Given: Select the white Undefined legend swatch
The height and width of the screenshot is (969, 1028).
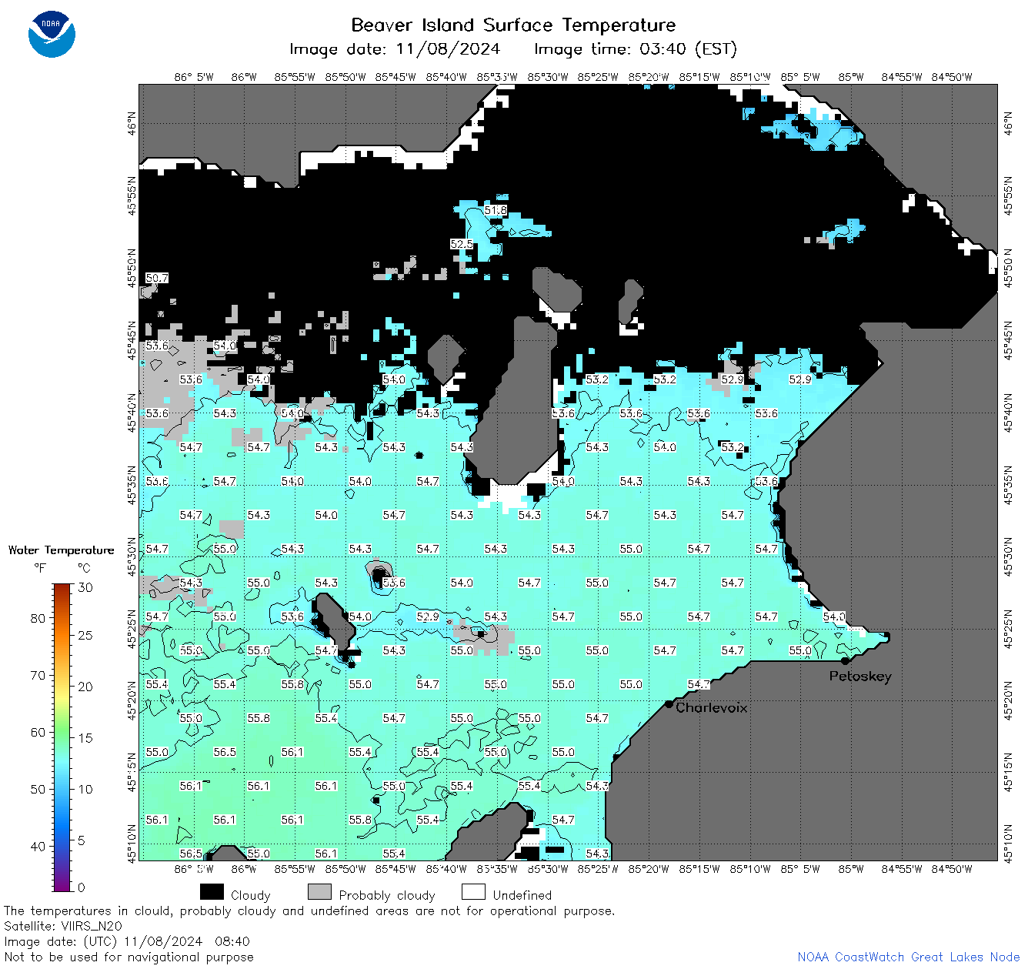Looking at the screenshot, I should click(x=473, y=892).
